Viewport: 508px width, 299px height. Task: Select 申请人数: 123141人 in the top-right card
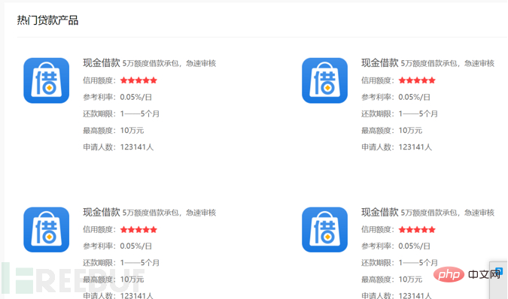point(397,147)
